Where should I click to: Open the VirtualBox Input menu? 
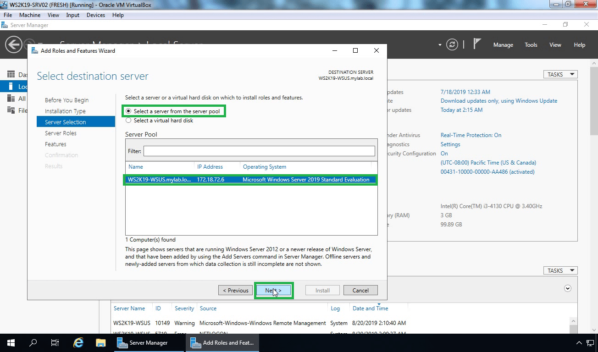click(x=73, y=15)
